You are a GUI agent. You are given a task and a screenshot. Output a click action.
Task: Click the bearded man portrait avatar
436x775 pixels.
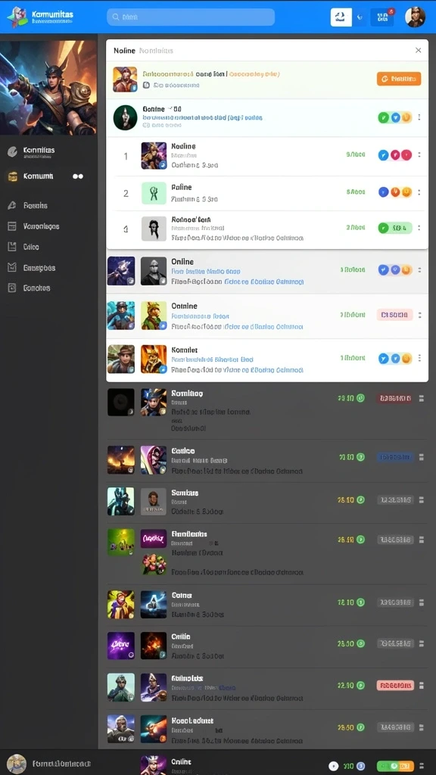pyautogui.click(x=153, y=502)
